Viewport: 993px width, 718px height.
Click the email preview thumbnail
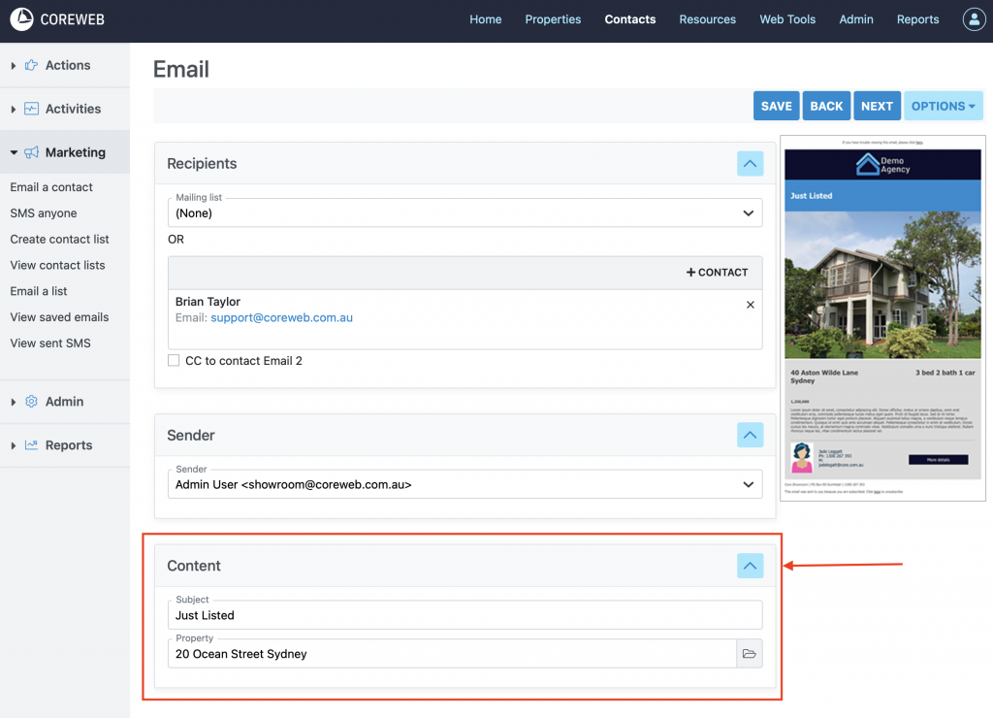point(882,317)
